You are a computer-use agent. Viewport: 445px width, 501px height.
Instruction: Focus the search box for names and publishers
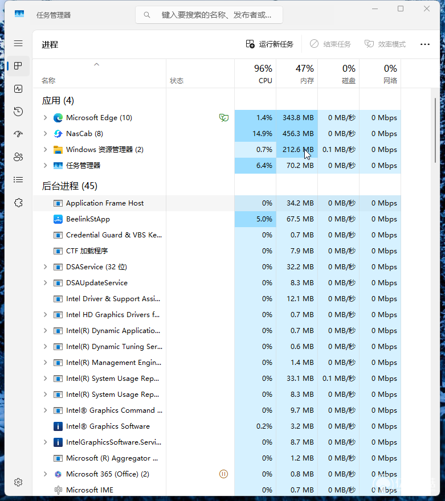click(x=209, y=15)
